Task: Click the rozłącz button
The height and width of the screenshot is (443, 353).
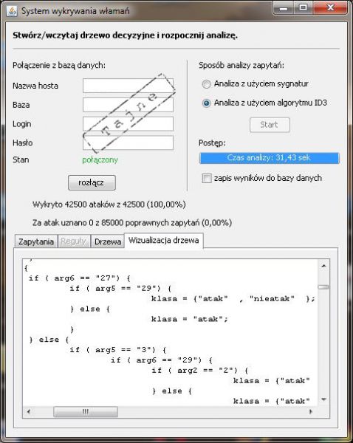Action: [92, 182]
